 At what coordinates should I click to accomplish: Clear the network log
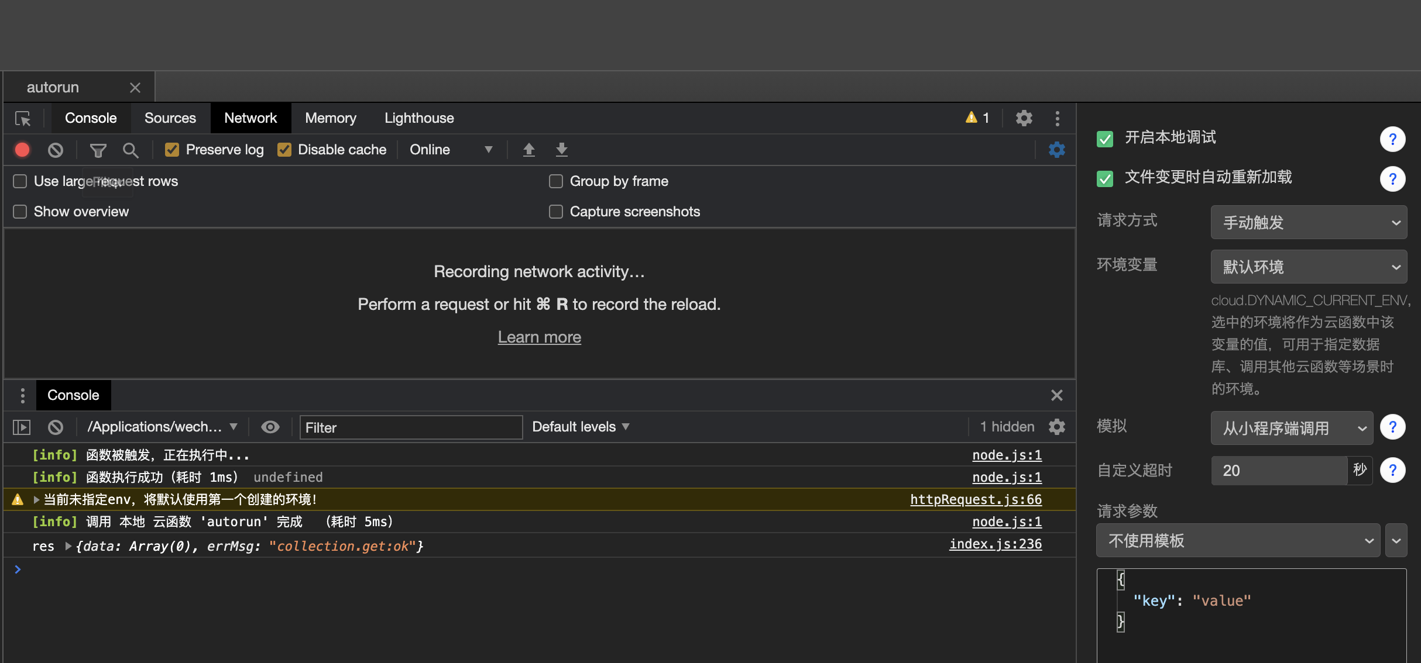[x=56, y=150]
